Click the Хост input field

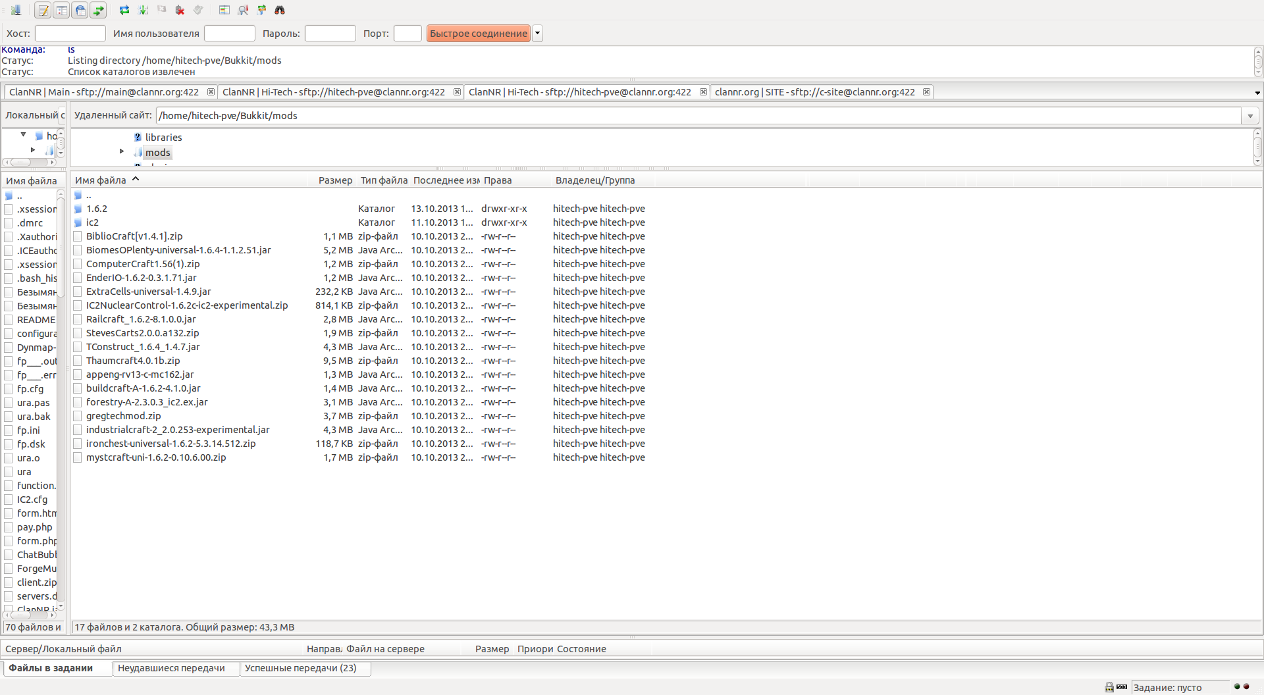tap(70, 34)
